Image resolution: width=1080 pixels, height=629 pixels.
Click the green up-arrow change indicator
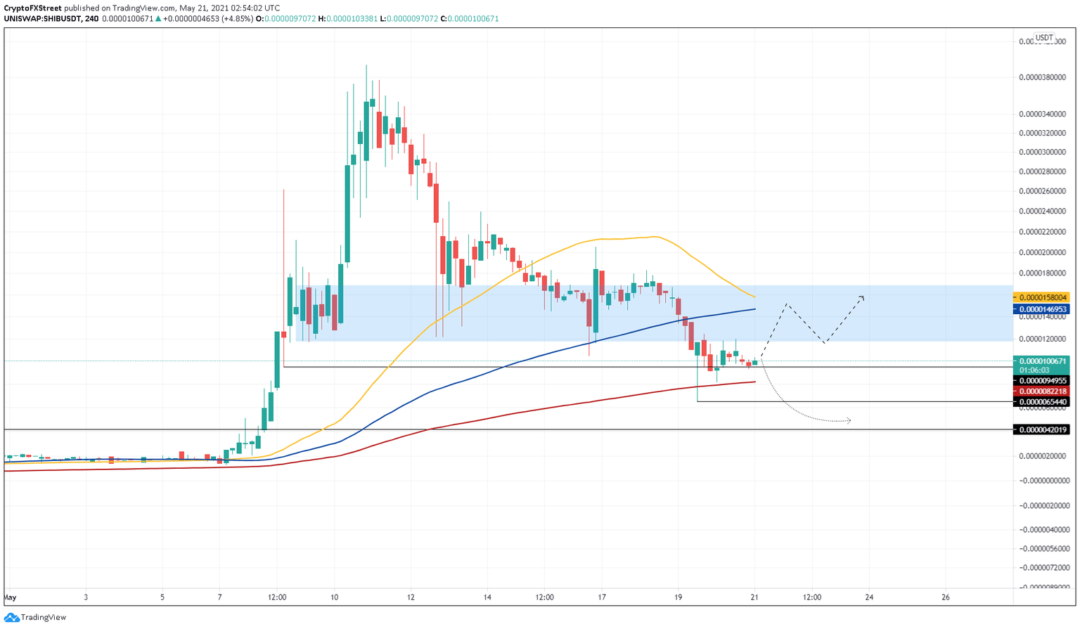click(x=157, y=19)
